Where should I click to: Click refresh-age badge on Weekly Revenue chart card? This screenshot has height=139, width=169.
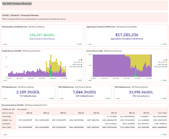(80, 80)
